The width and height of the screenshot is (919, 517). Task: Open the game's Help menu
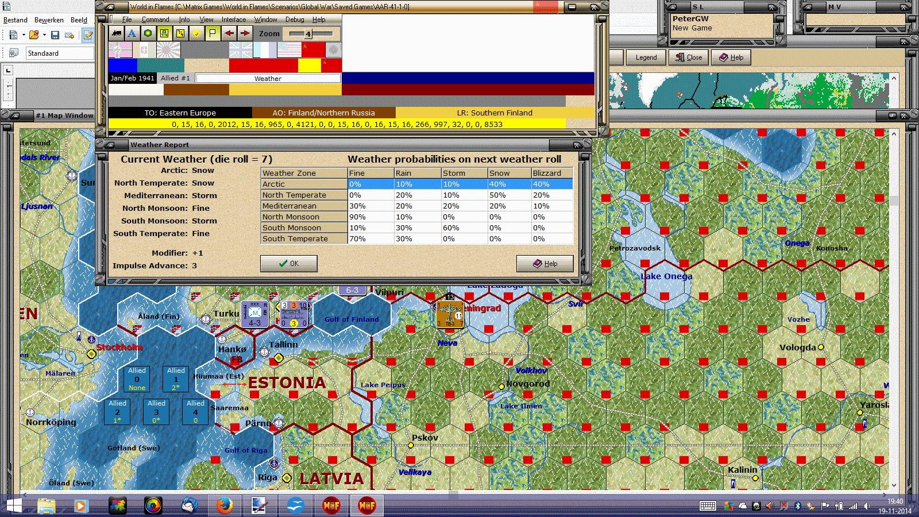(x=319, y=20)
